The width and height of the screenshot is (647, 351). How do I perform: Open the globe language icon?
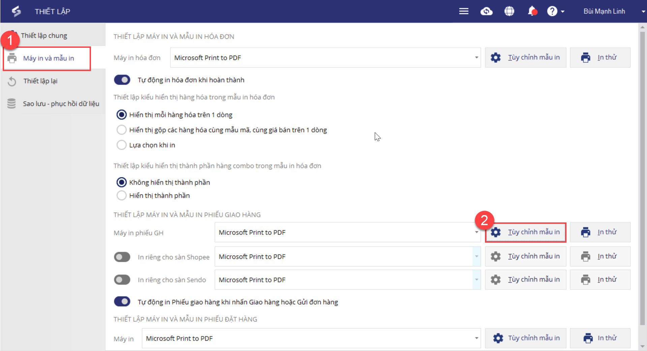[x=509, y=11]
